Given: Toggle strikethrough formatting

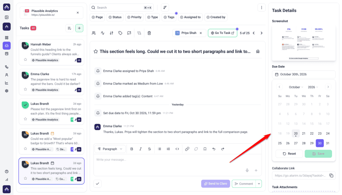Looking at the screenshot, I should (149, 149).
